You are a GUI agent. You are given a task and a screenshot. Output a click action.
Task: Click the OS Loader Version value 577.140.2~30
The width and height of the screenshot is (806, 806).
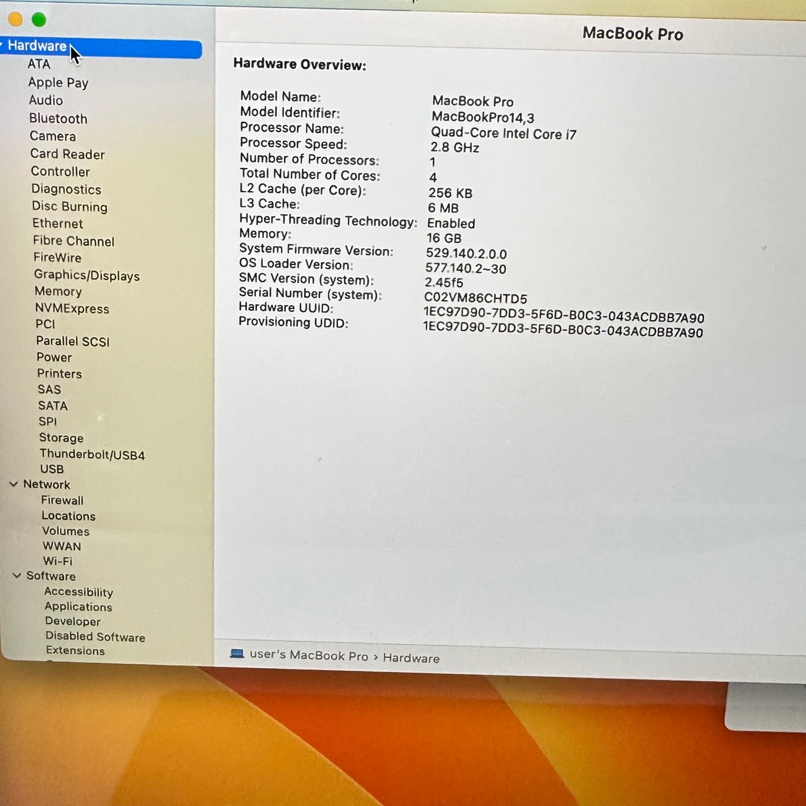click(x=466, y=268)
